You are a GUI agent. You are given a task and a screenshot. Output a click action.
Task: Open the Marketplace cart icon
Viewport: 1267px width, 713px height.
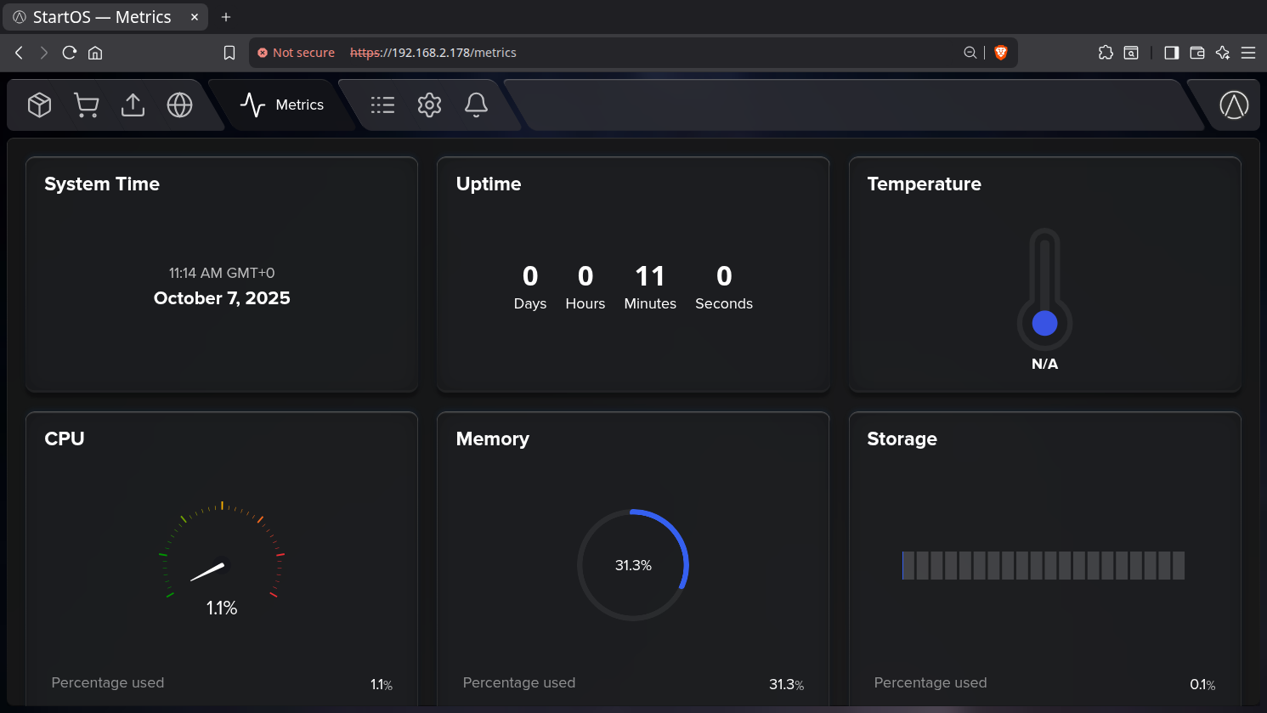coord(86,105)
